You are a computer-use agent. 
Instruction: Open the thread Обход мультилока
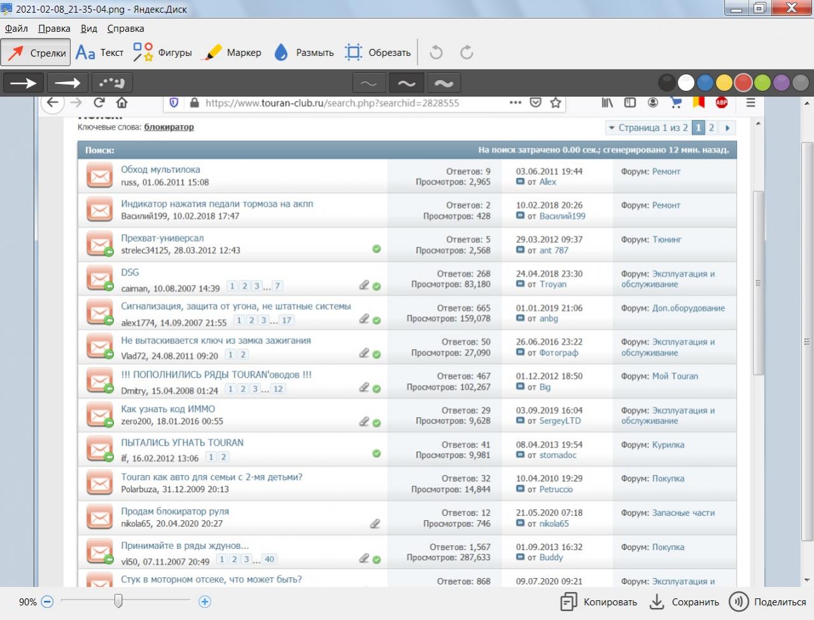tap(160, 170)
